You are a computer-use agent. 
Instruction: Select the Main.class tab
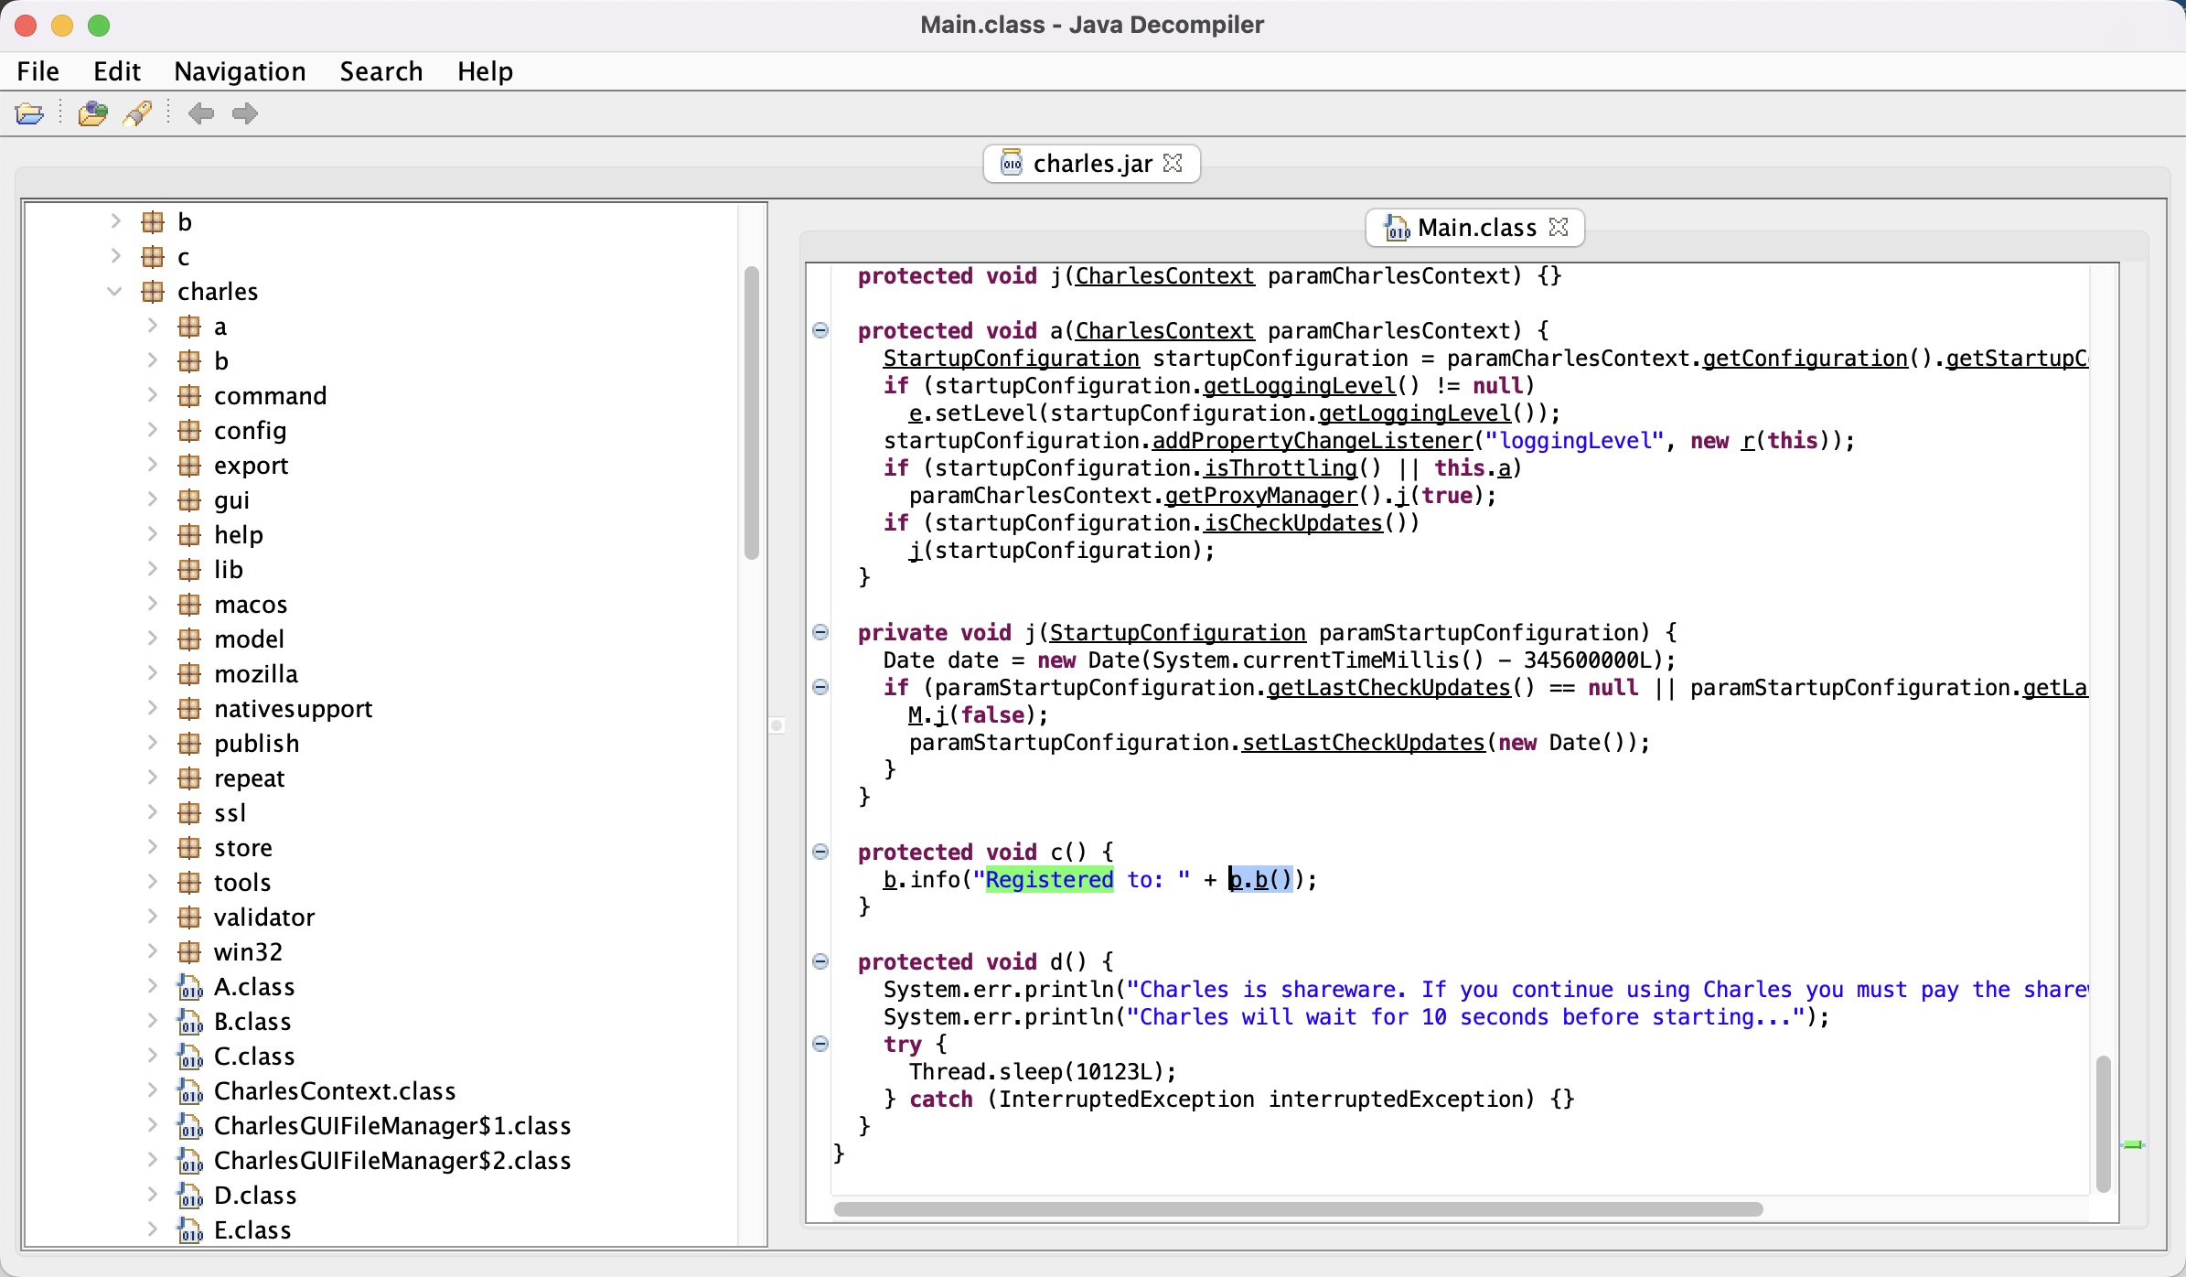tap(1467, 227)
